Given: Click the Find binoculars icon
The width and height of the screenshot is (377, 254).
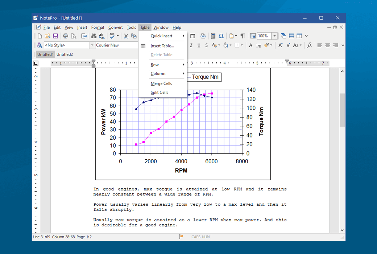Looking at the screenshot, I should (94, 36).
